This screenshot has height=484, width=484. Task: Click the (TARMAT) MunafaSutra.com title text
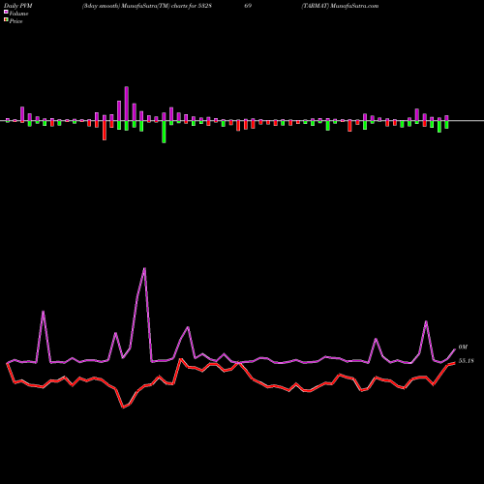coord(340,6)
